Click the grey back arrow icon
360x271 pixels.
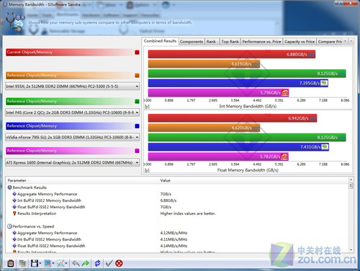(76, 263)
